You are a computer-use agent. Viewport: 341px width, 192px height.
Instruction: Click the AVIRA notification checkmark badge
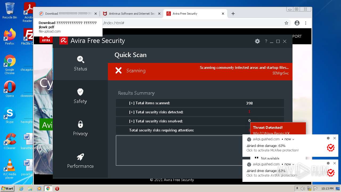pyautogui.click(x=331, y=173)
